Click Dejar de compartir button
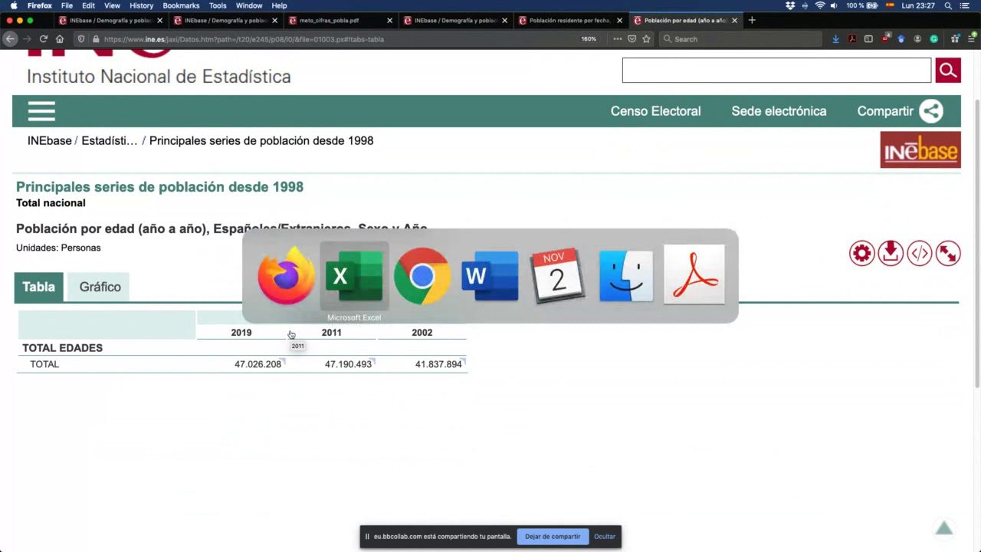This screenshot has height=552, width=981. click(x=553, y=537)
